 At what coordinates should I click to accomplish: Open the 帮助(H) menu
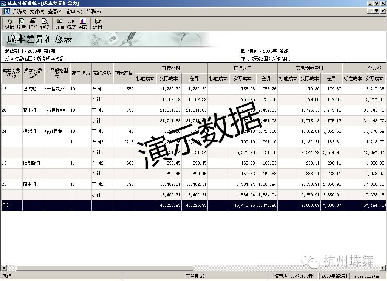pyautogui.click(x=94, y=11)
